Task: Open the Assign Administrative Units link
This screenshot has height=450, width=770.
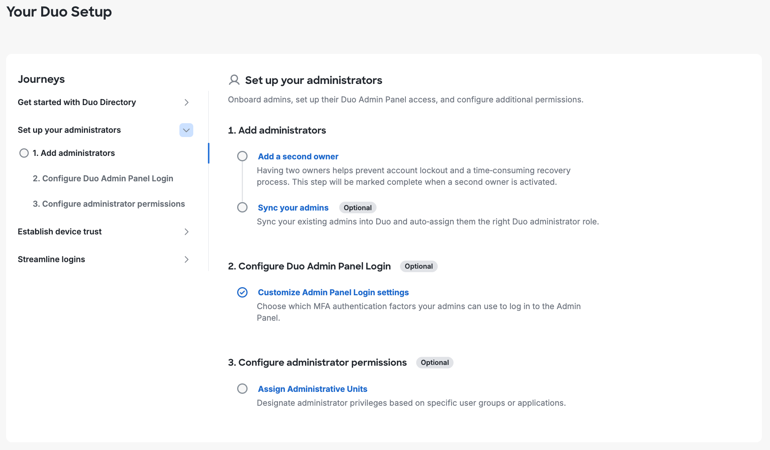Action: 312,389
